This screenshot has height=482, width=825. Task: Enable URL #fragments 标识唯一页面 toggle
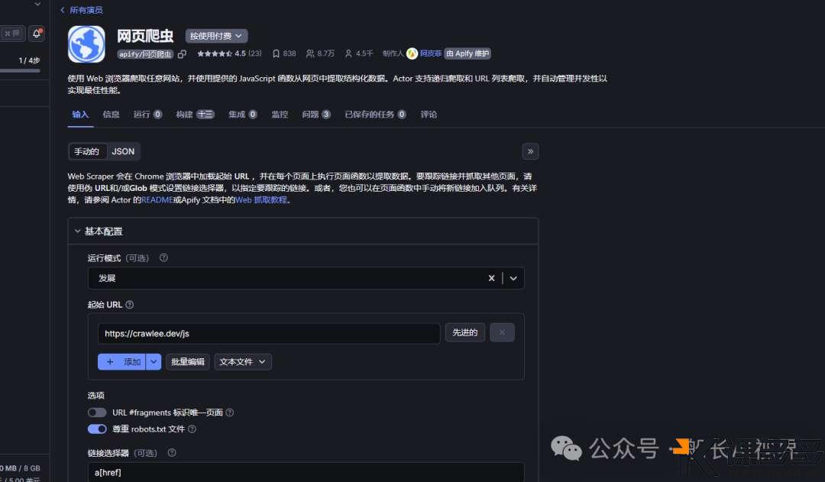97,412
